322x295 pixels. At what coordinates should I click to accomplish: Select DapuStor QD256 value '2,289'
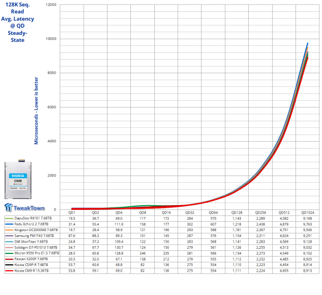tap(260, 218)
